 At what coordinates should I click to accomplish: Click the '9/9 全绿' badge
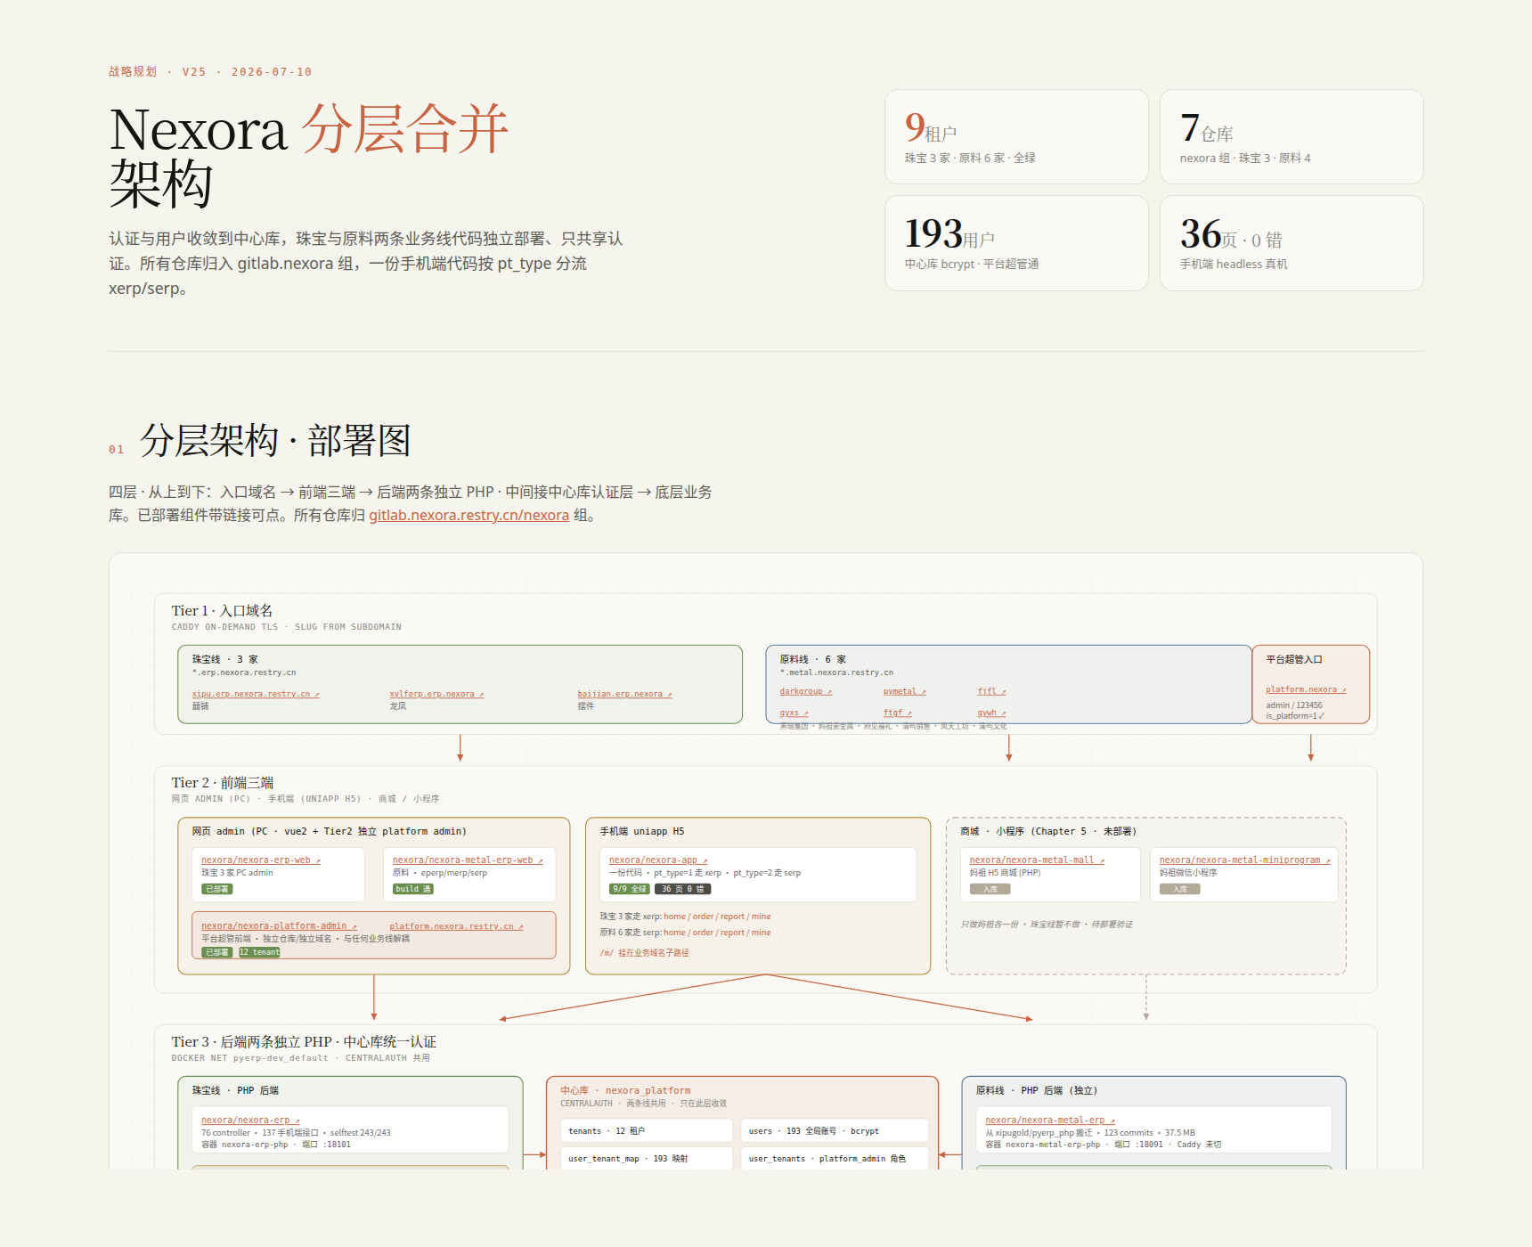[630, 889]
